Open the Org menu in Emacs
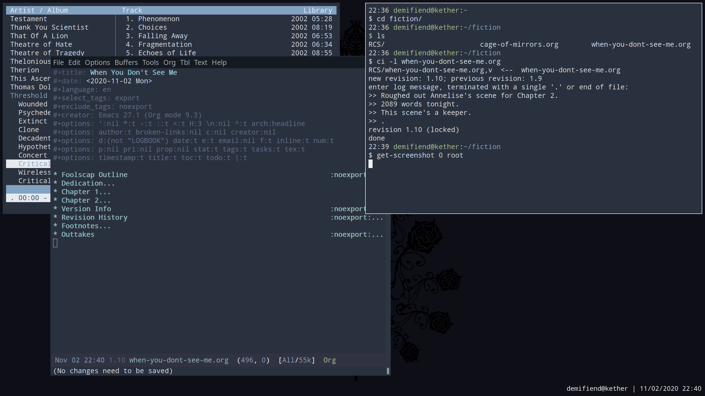The width and height of the screenshot is (705, 396). click(x=169, y=62)
